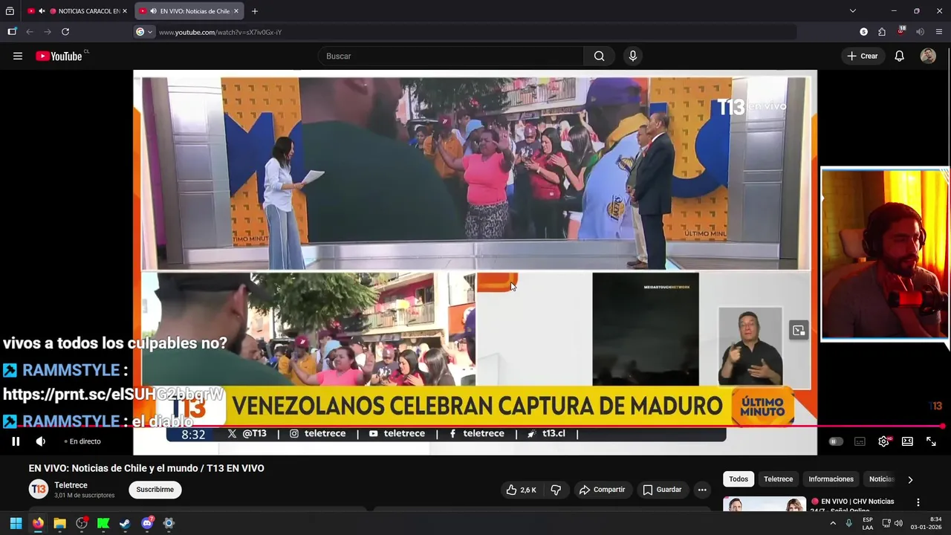Open YouTube notifications bell

coord(899,56)
